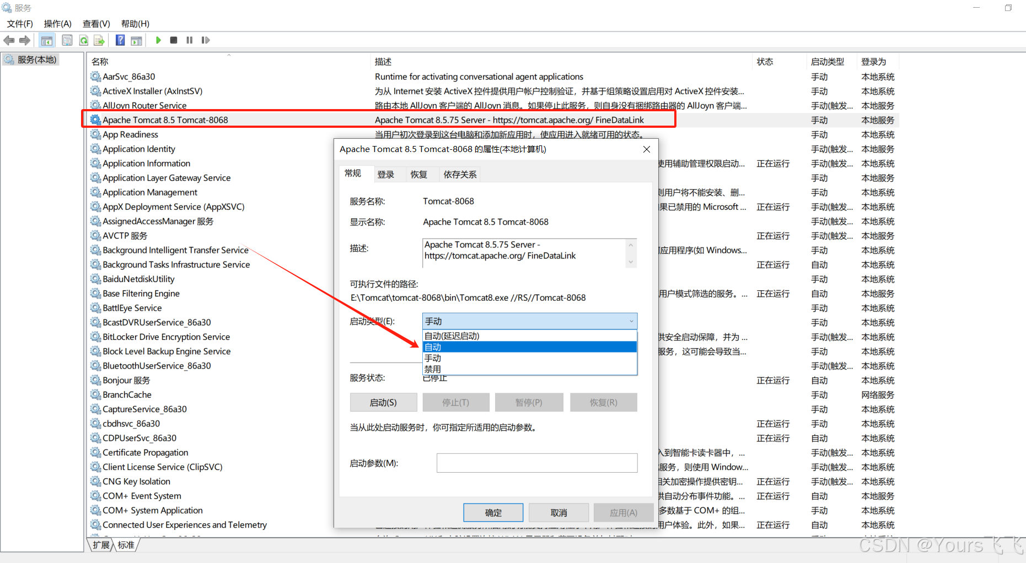Open the 文件(F) menu
Image resolution: width=1026 pixels, height=563 pixels.
[20, 24]
